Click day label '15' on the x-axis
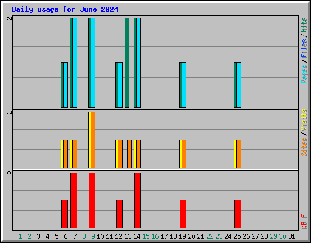Image resolution: width=311 pixels, height=243 pixels. point(146,236)
